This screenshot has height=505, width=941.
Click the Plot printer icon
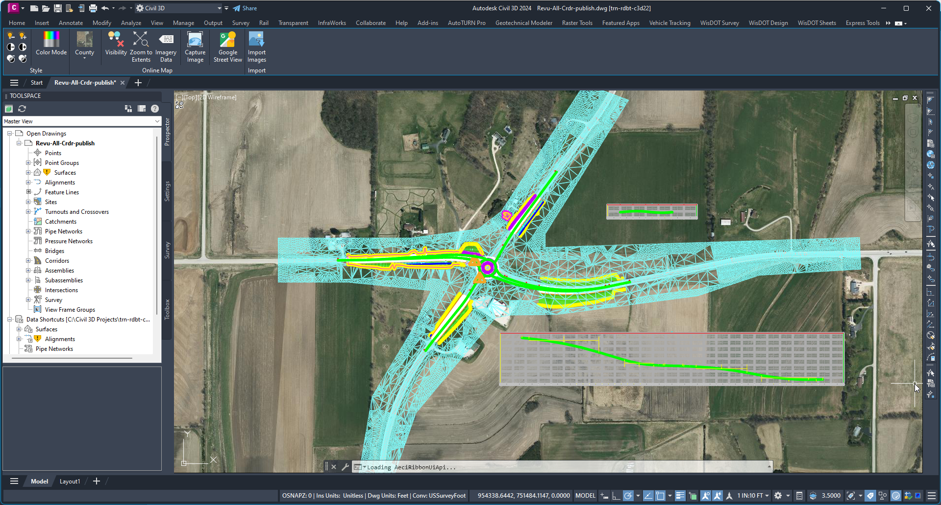click(93, 8)
